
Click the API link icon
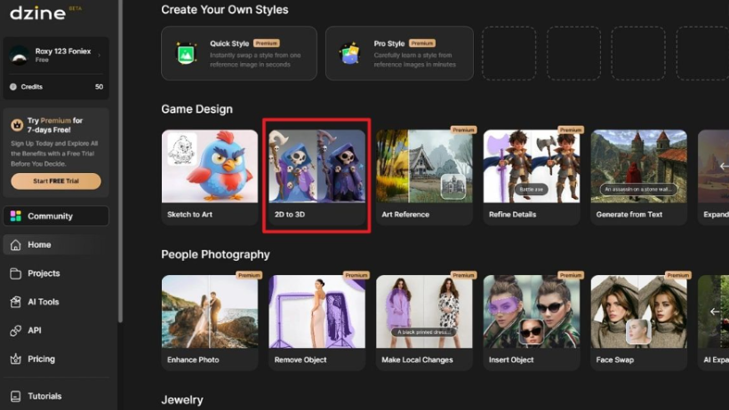[16, 331]
